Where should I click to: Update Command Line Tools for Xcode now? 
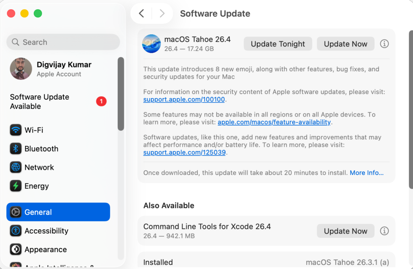(346, 231)
